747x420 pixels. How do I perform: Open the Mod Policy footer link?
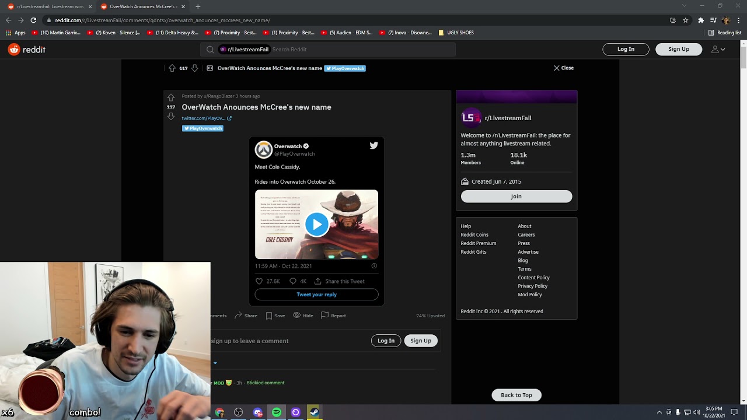530,295
